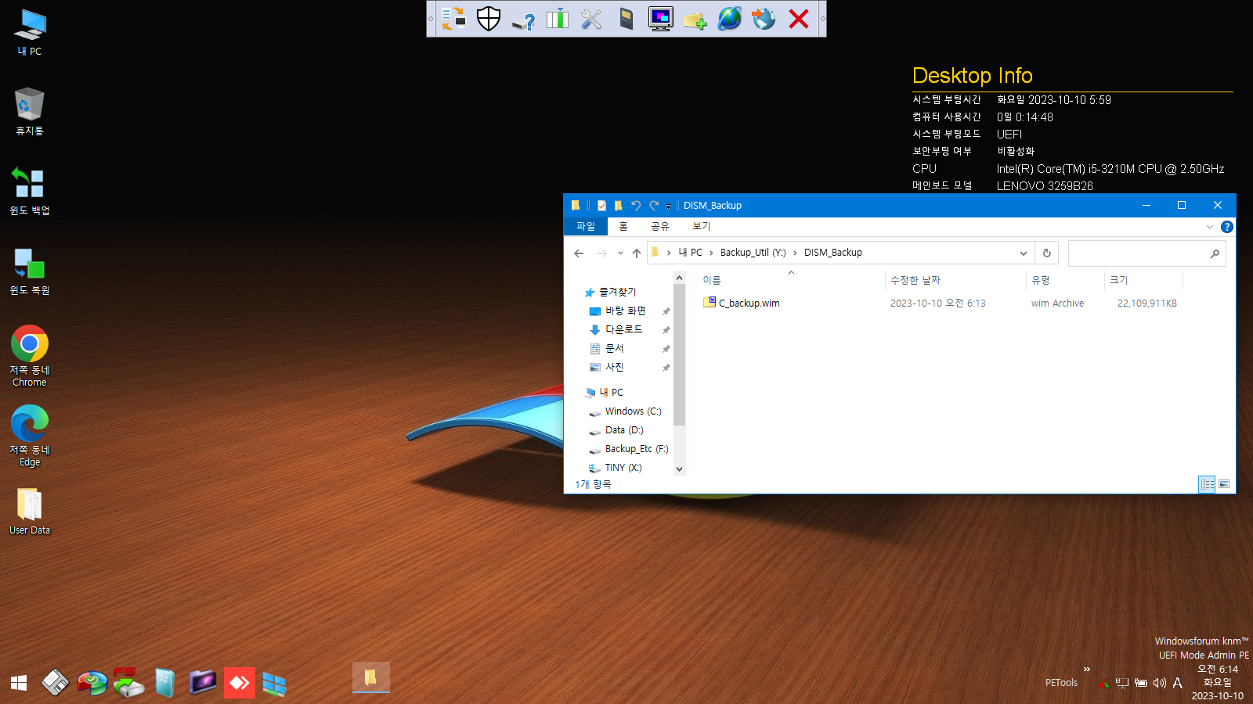Launch the pie-chart partition tool in taskbar
Screen dimensions: 1253x704
pyautogui.click(x=92, y=683)
